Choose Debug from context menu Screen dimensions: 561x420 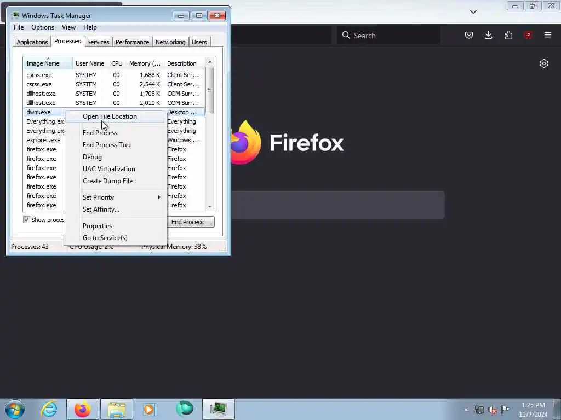pyautogui.click(x=115, y=157)
